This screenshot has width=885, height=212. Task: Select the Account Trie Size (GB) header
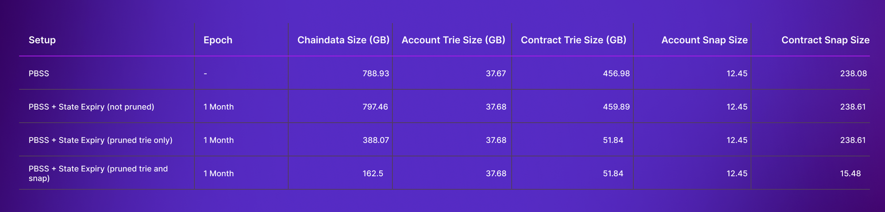pos(453,40)
